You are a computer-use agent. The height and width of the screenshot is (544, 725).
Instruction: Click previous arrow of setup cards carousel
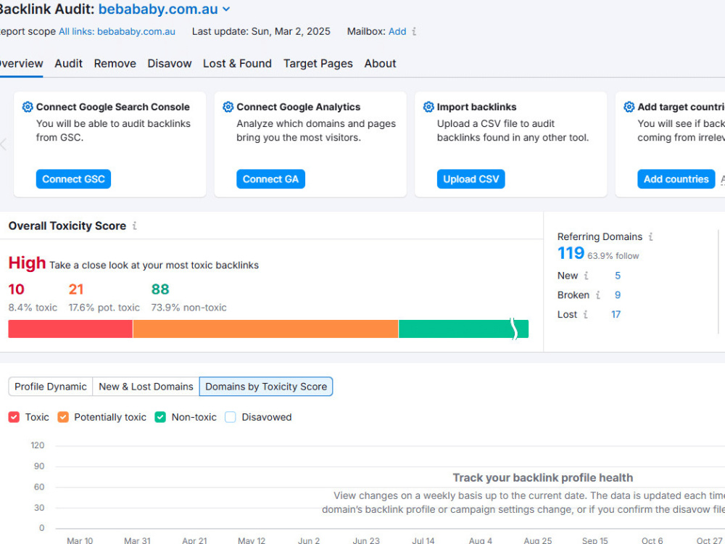[3, 144]
